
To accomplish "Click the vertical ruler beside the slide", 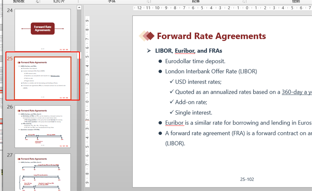I will pos(87,102).
